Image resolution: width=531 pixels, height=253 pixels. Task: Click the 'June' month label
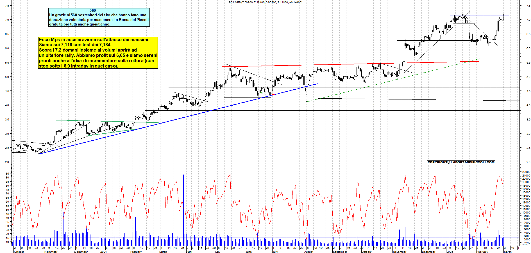tap(248, 252)
